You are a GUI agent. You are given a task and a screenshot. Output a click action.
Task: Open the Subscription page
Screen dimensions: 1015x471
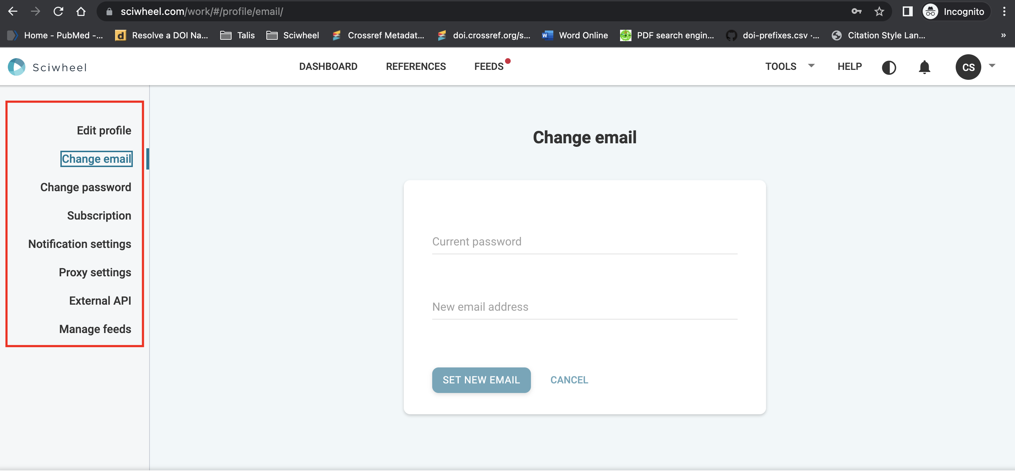[x=99, y=216]
